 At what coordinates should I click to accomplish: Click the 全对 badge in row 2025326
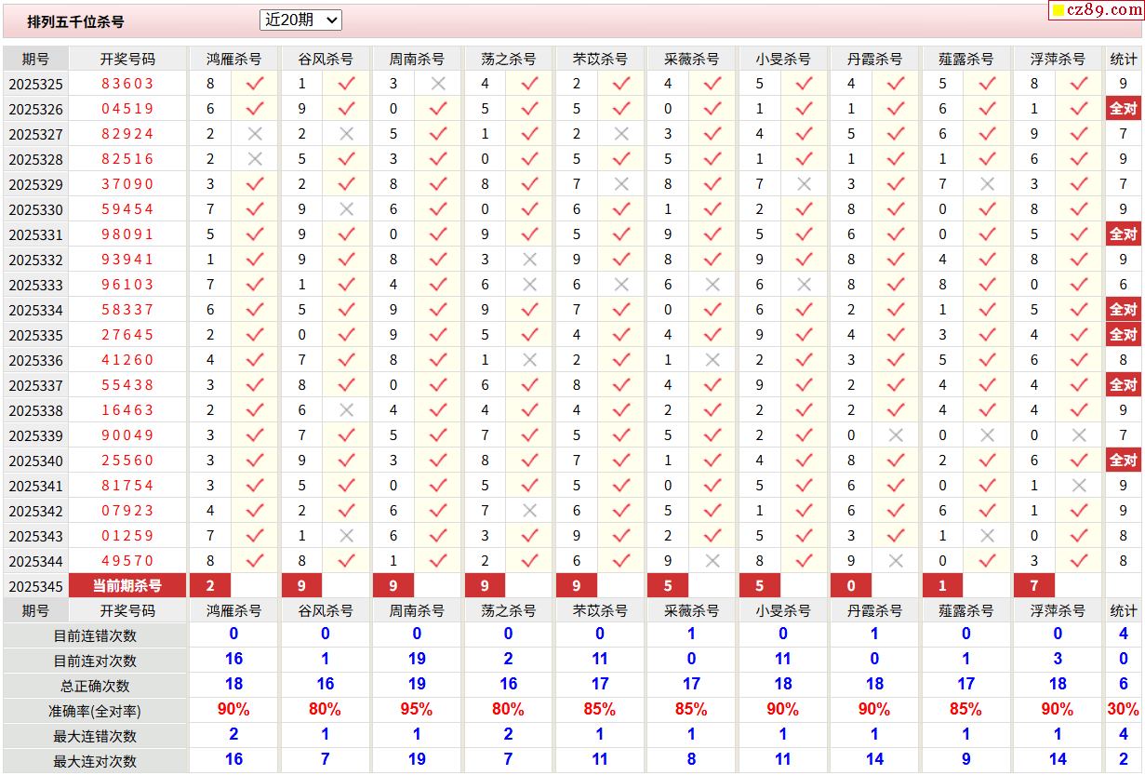pyautogui.click(x=1123, y=109)
